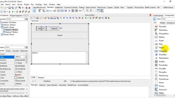Click the Step Into debug icon in main toolbar
Screen dimensions: 175x98
23,12
